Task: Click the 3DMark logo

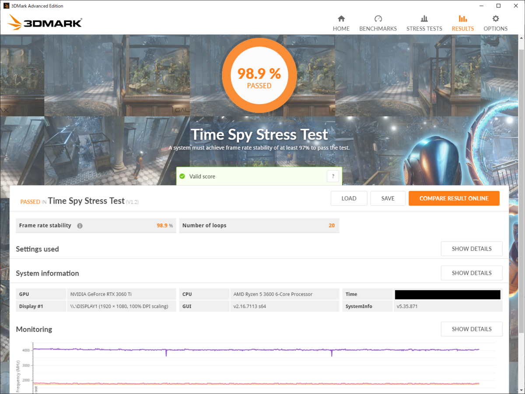Action: coord(45,23)
